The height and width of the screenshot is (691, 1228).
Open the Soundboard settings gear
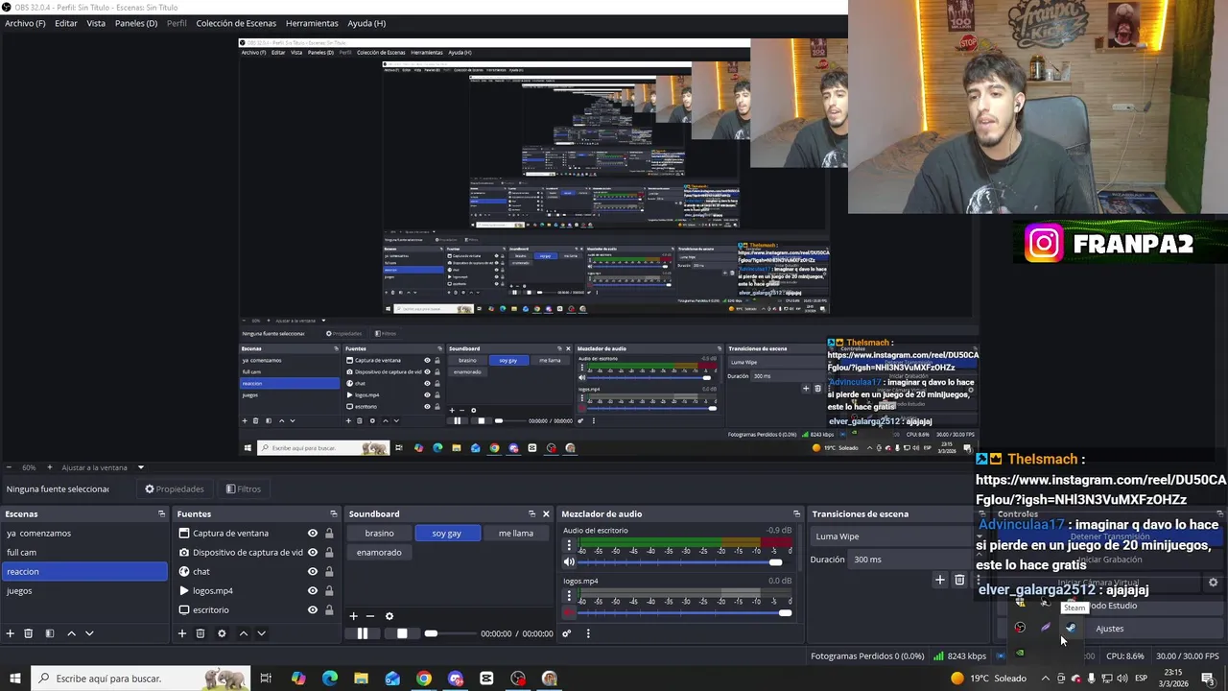click(x=389, y=616)
